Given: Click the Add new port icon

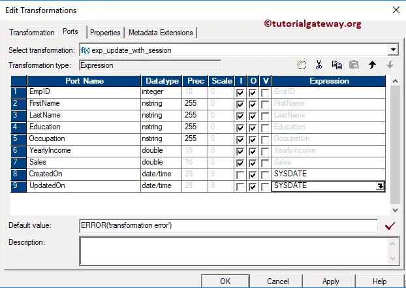Looking at the screenshot, I should (301, 65).
